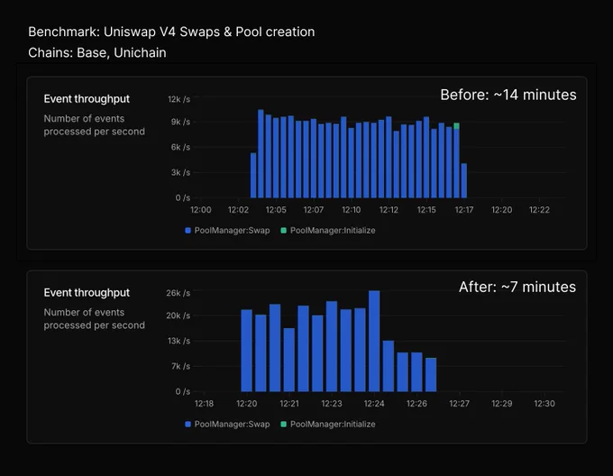Click the "12:30" time label
613x476 pixels.
click(544, 404)
